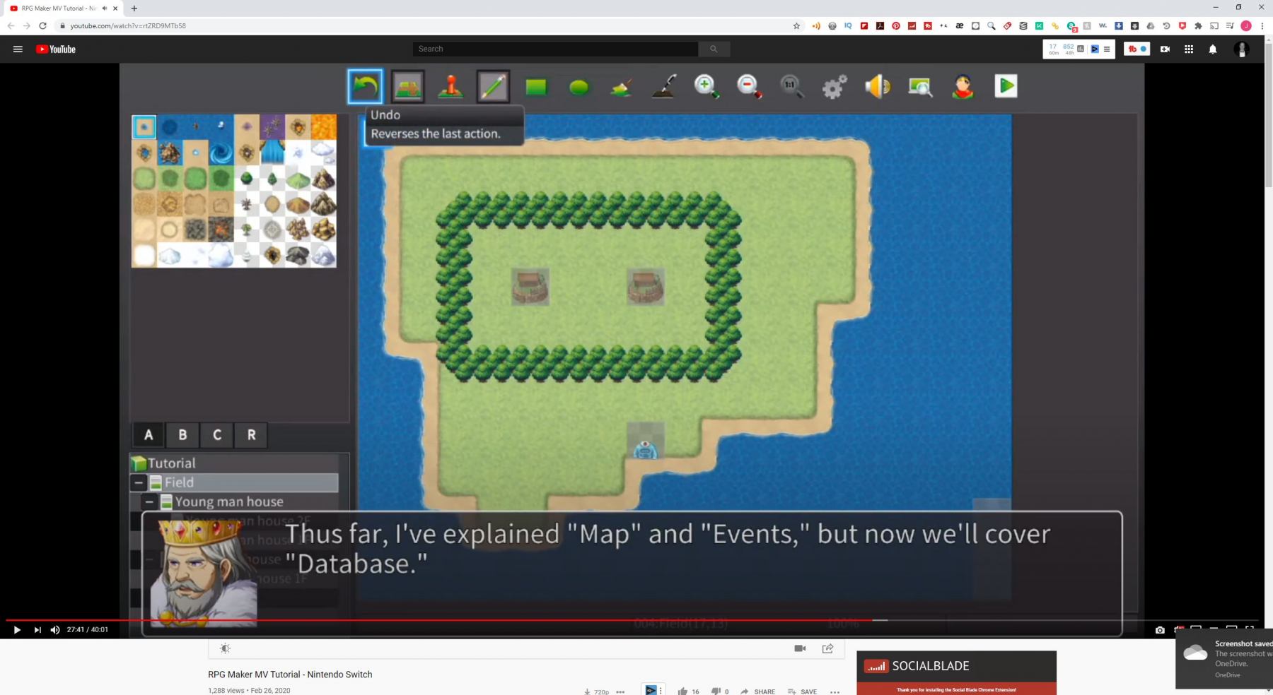Skip to the next video
The height and width of the screenshot is (695, 1273).
tap(37, 629)
